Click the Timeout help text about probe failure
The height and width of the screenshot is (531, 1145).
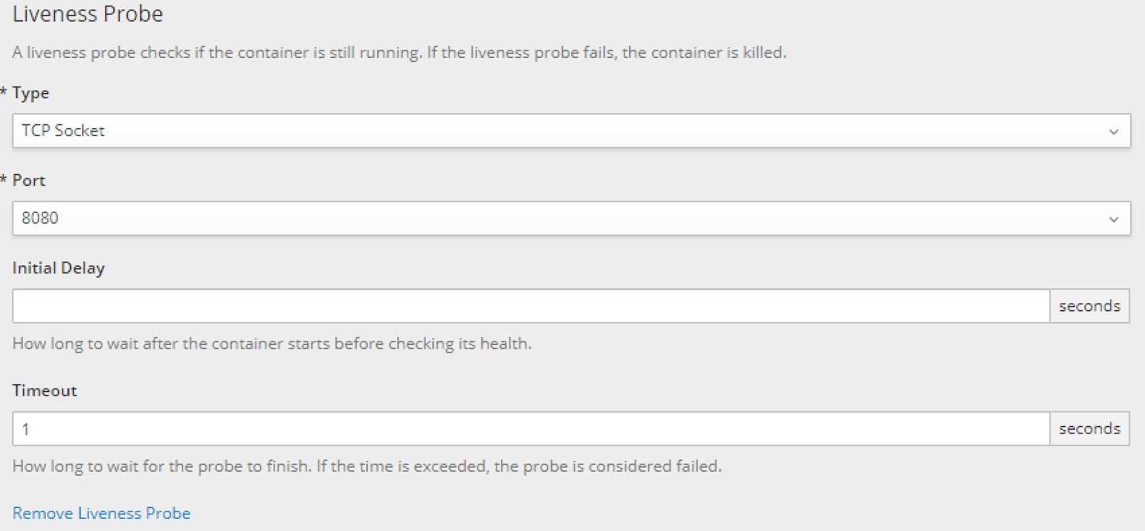[367, 467]
